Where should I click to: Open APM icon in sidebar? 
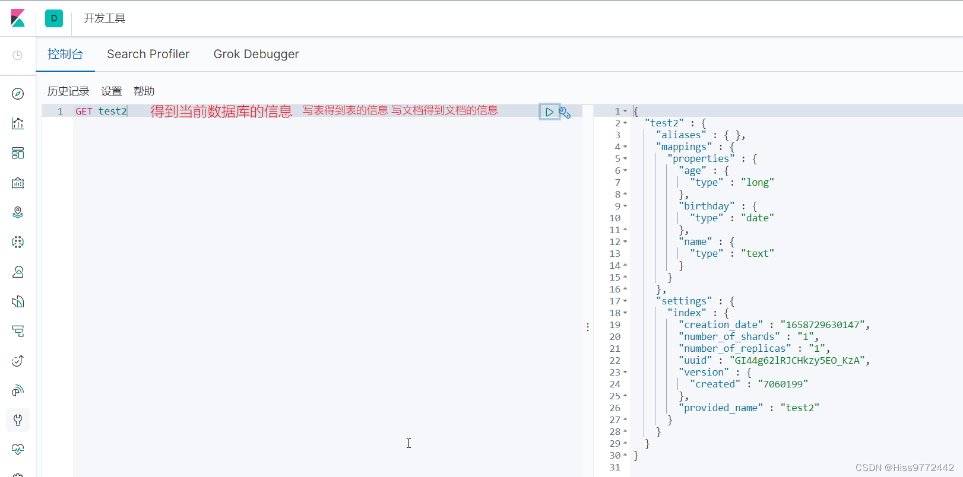click(18, 331)
